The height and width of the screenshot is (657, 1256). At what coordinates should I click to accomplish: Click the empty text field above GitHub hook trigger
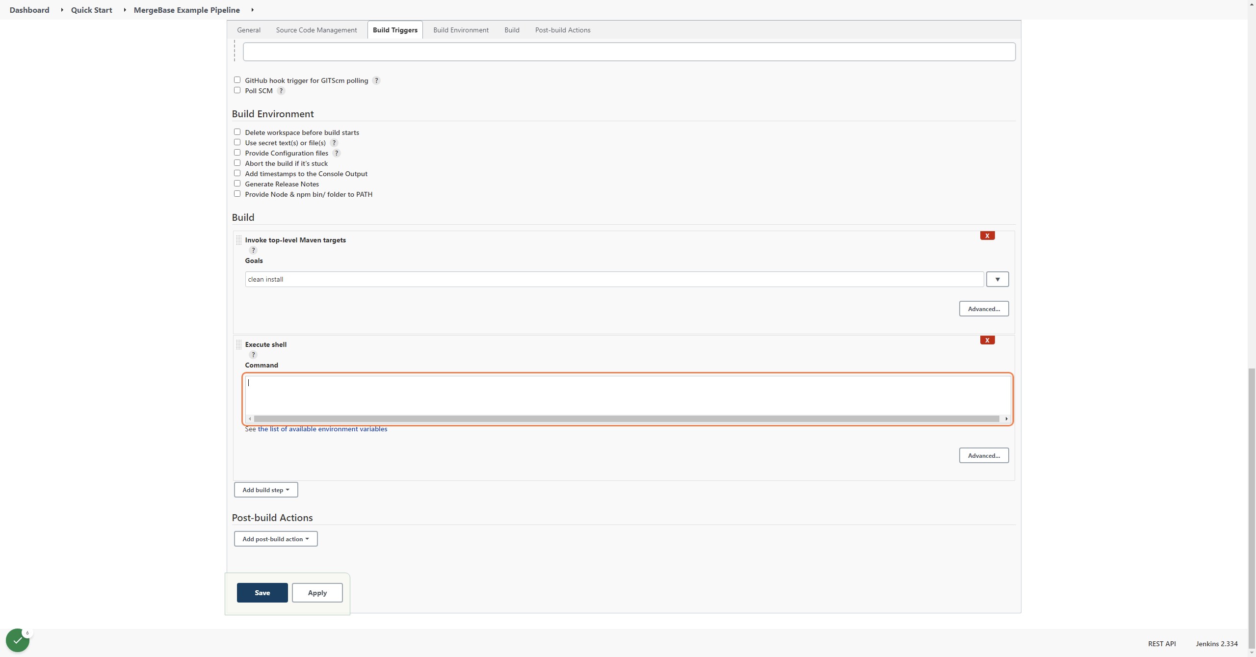click(x=629, y=52)
